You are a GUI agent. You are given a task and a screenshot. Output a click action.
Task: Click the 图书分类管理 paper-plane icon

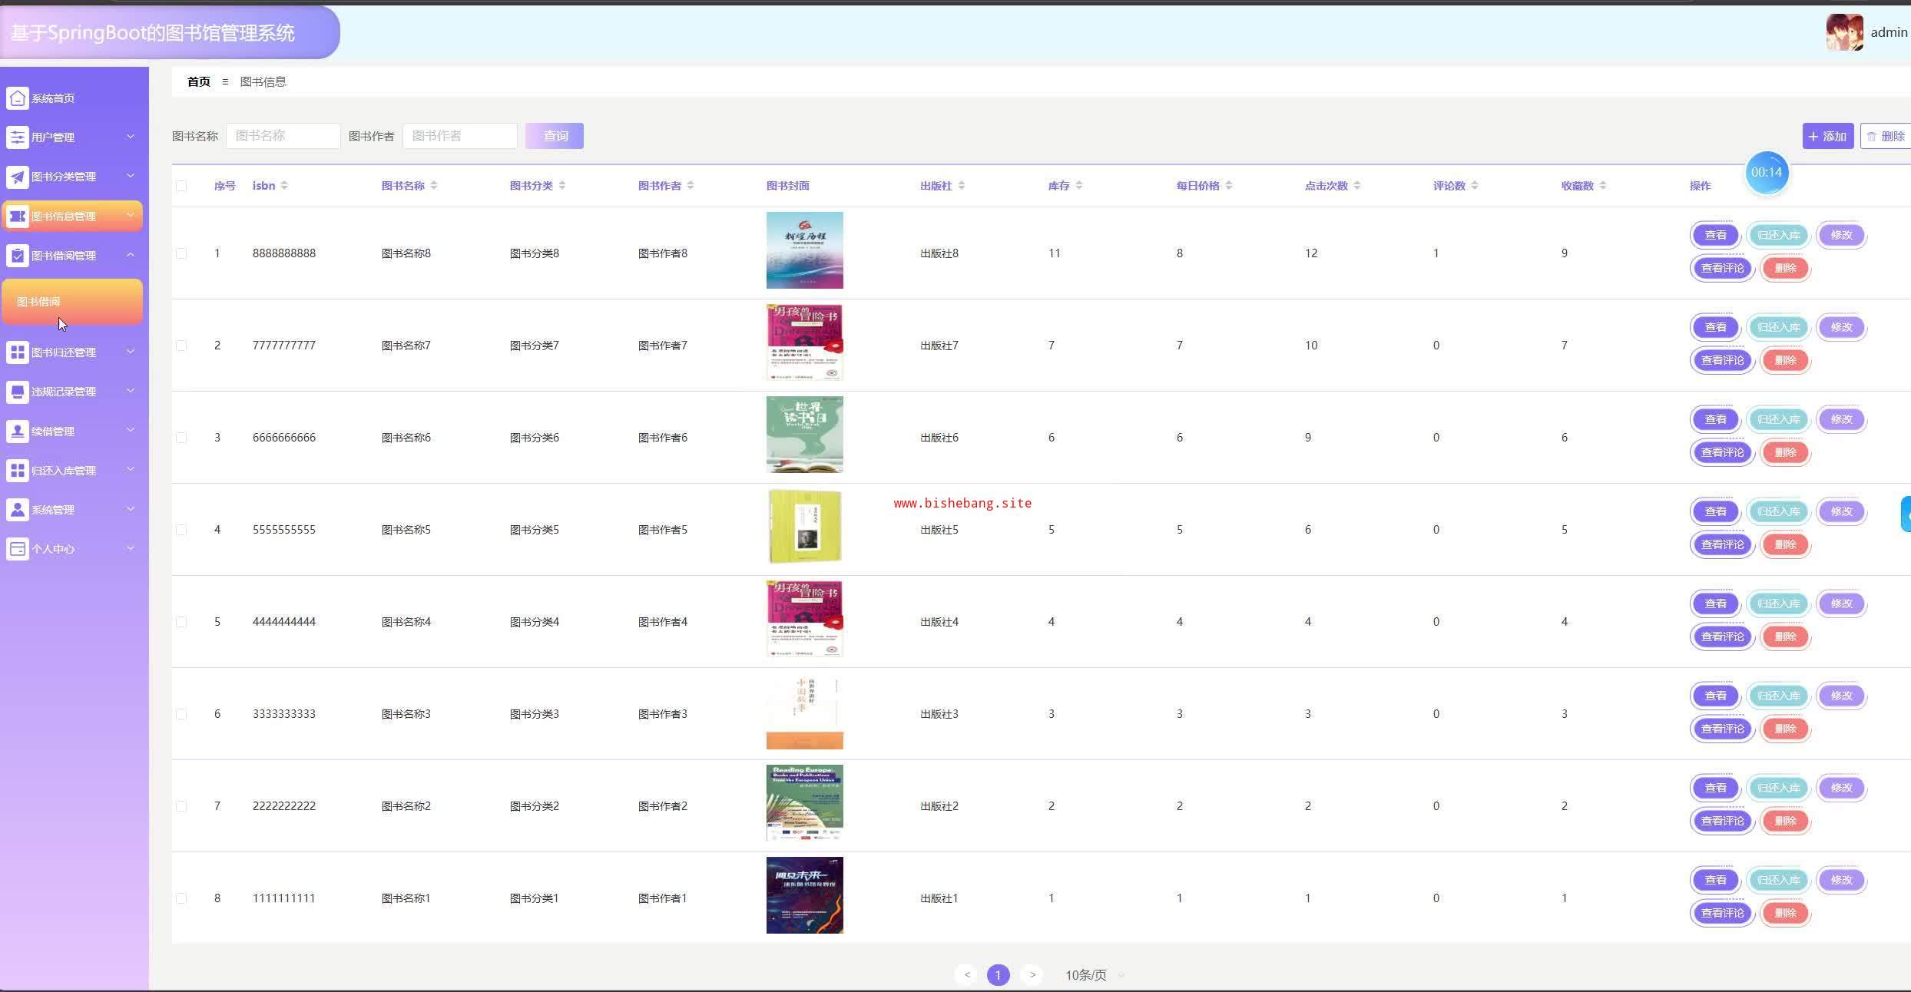coord(18,177)
